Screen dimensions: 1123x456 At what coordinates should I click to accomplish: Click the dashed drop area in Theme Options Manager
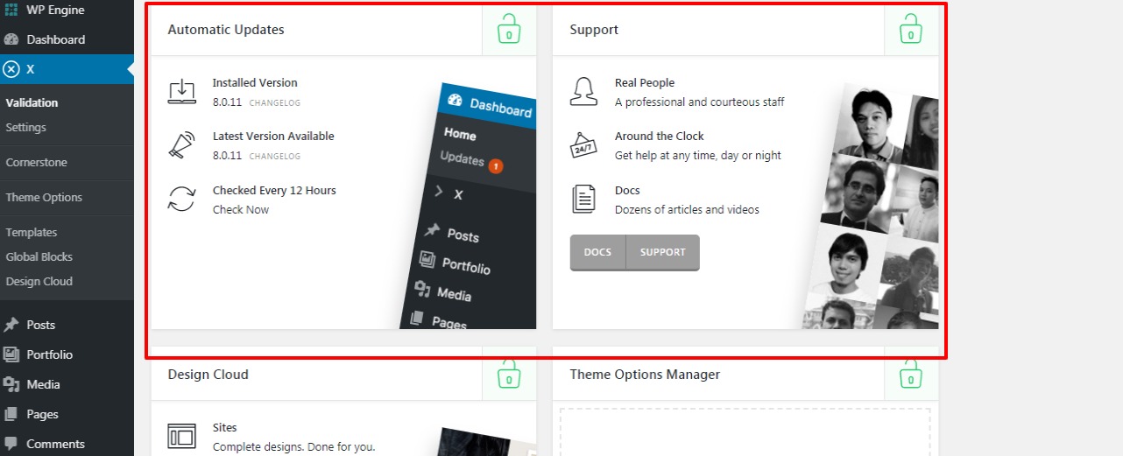click(x=745, y=432)
